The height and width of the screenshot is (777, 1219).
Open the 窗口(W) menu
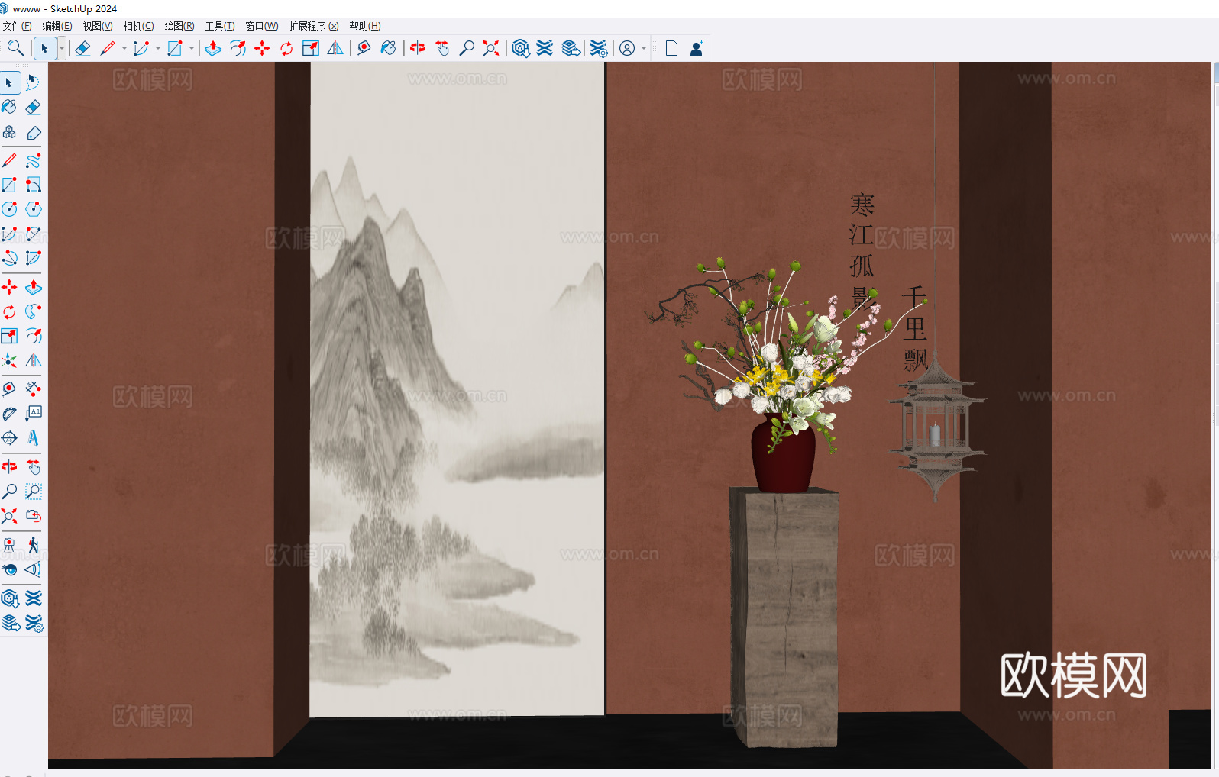(x=262, y=26)
